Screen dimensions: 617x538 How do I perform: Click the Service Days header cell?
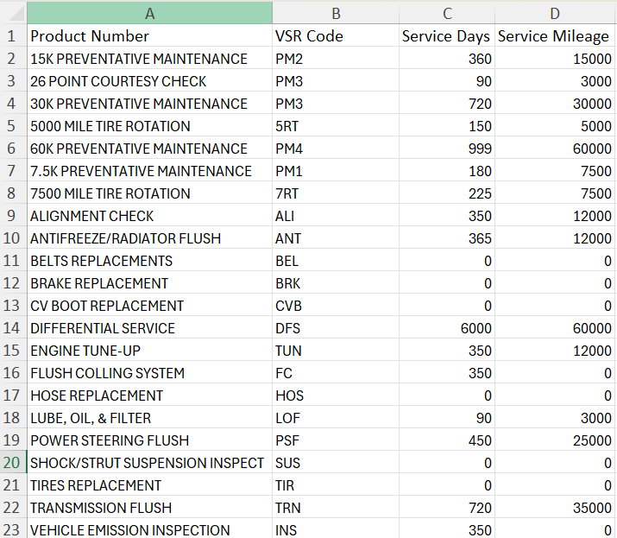click(446, 36)
